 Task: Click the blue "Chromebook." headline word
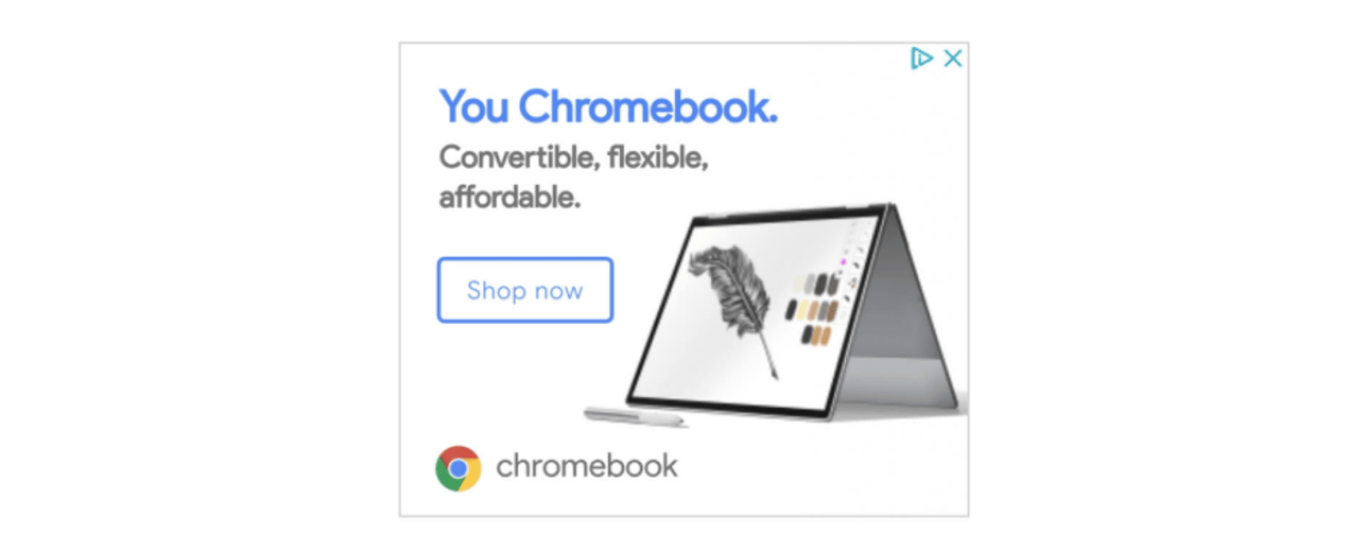coord(648,108)
